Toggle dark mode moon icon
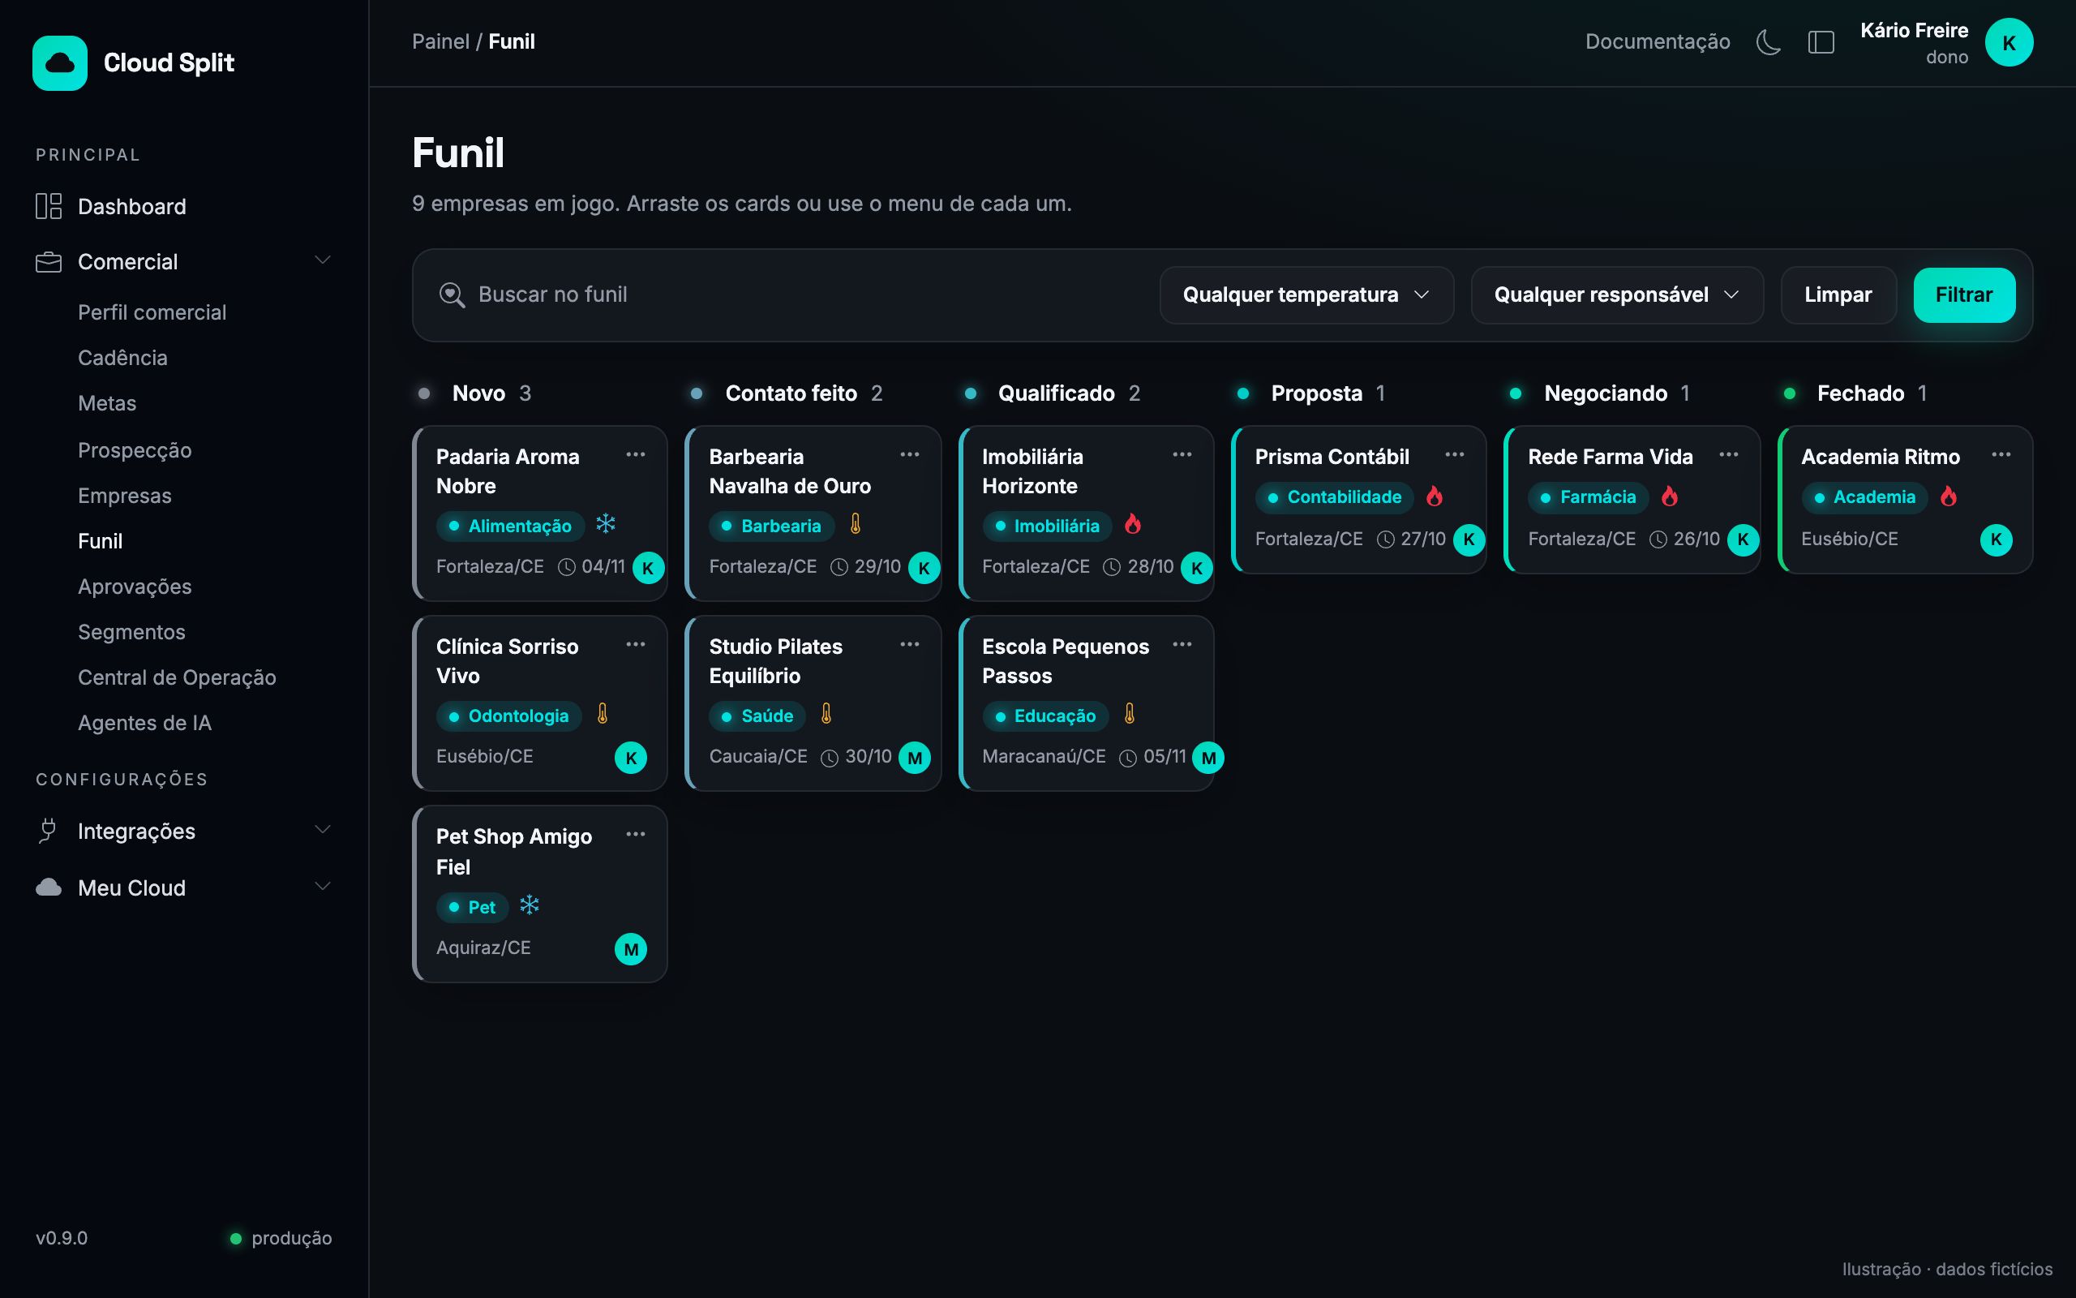 (1768, 42)
